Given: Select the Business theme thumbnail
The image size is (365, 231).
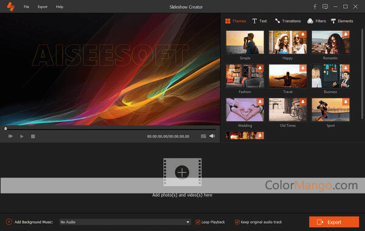Looking at the screenshot, I should (330, 76).
